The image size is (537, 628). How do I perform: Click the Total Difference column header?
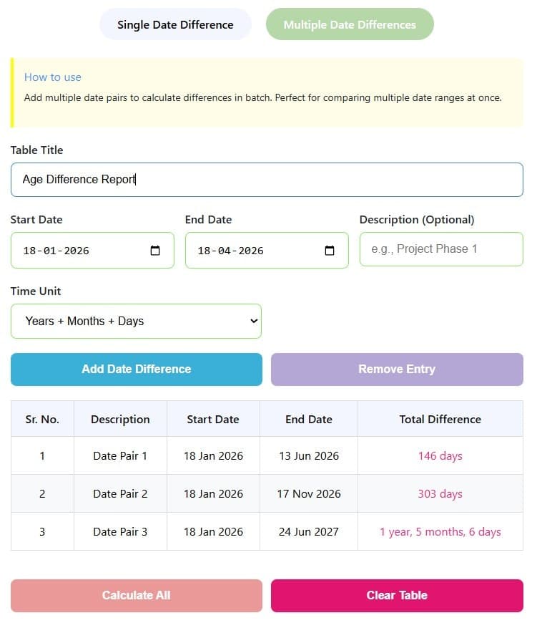pos(440,419)
